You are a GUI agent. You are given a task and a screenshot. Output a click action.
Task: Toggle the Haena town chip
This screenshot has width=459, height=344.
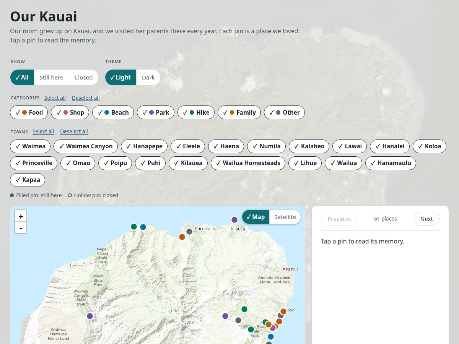click(x=226, y=146)
